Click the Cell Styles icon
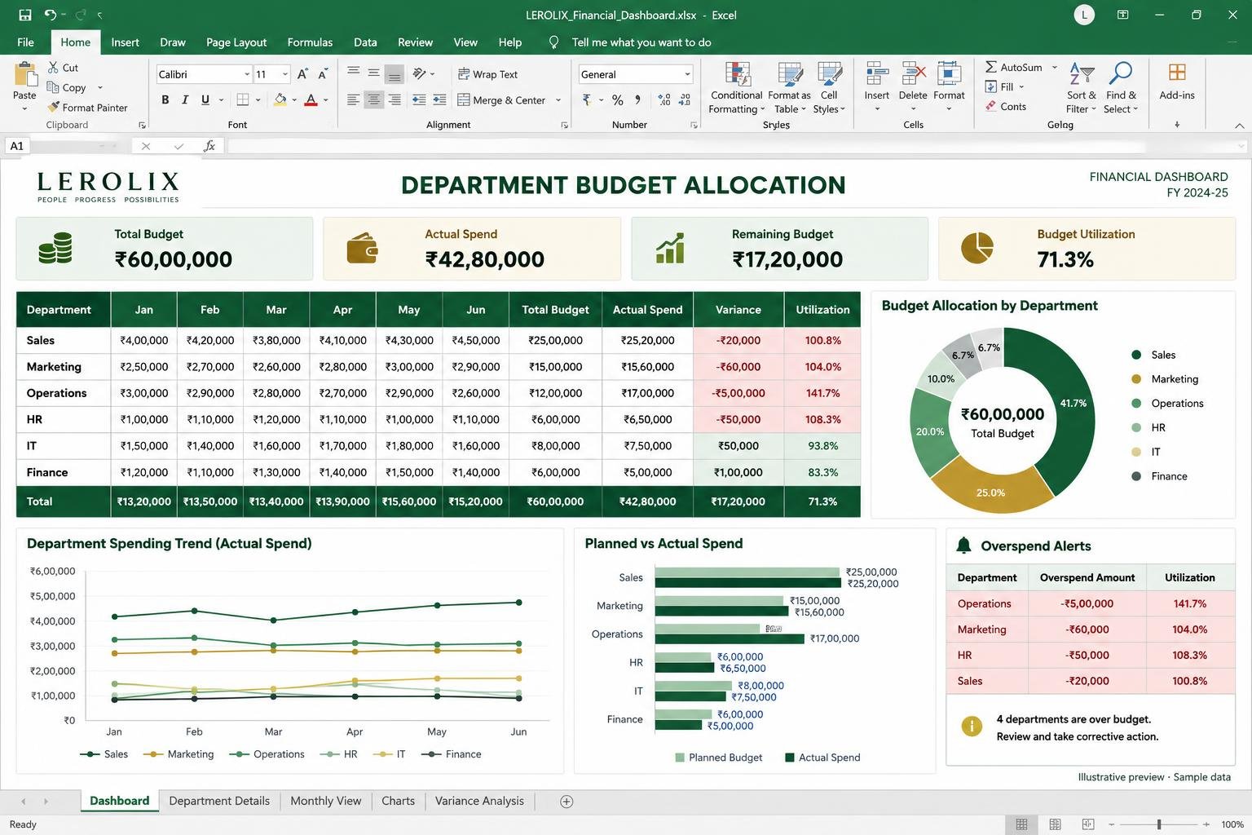 click(829, 73)
